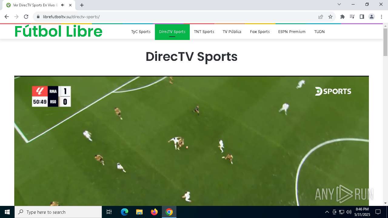
Task: Open the volume tray icon
Action: tap(349, 212)
